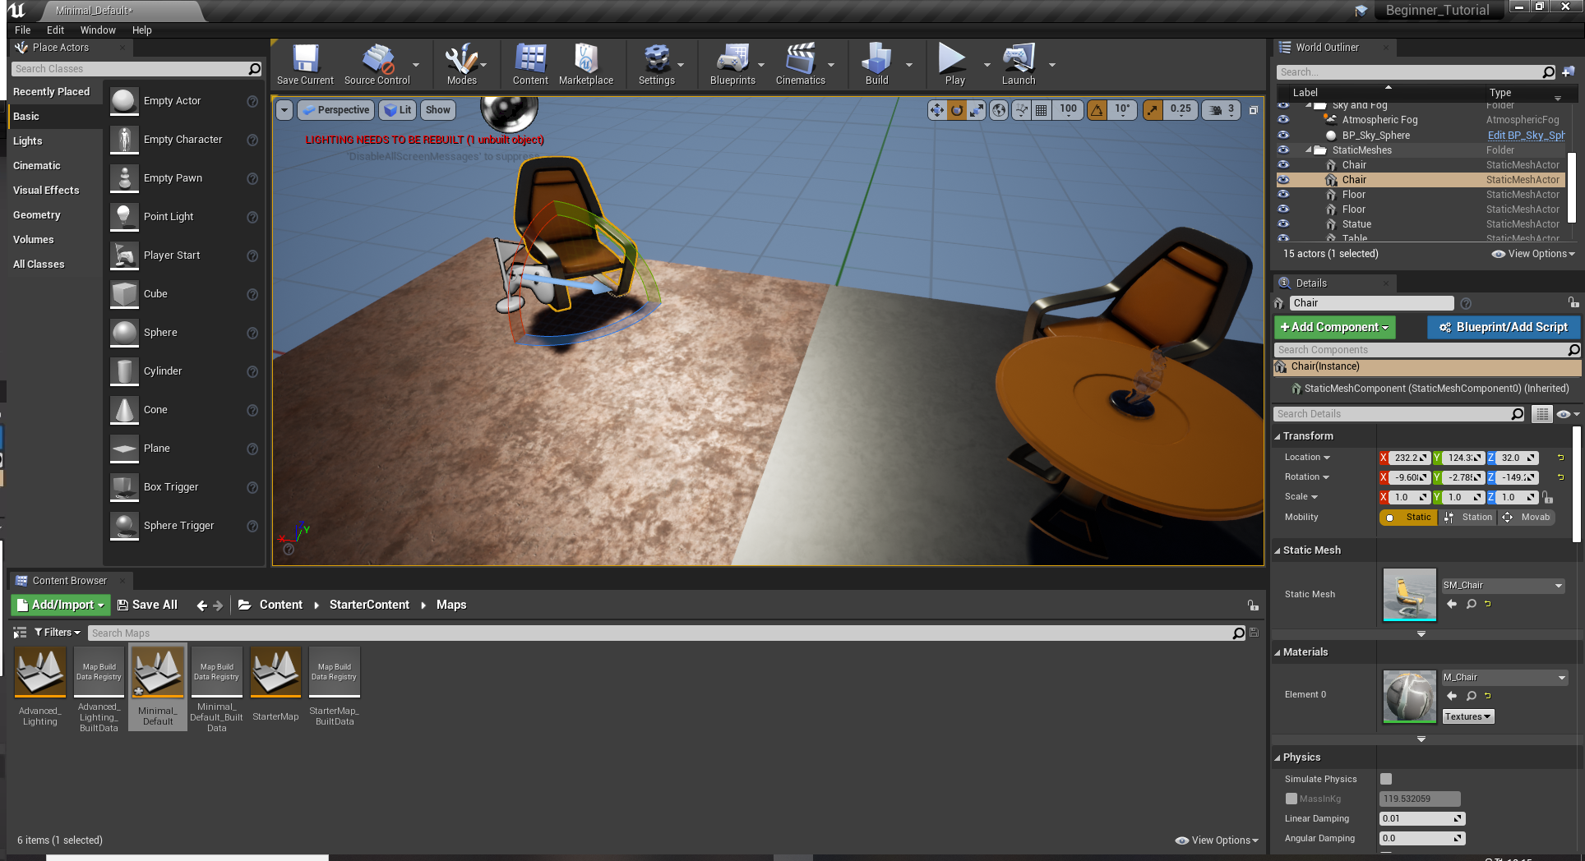Click Save All in Content Browser
The width and height of the screenshot is (1585, 861).
(147, 605)
